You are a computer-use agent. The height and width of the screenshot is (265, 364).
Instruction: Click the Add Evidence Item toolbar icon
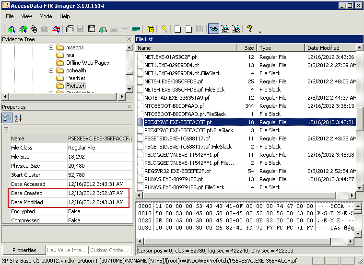pyautogui.click(x=12, y=29)
